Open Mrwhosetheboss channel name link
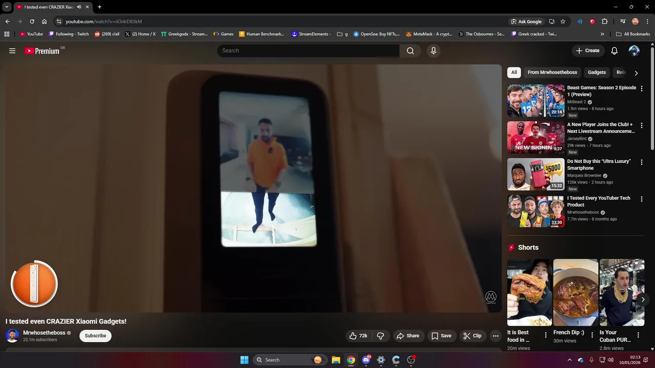This screenshot has width=655, height=368. [x=44, y=333]
